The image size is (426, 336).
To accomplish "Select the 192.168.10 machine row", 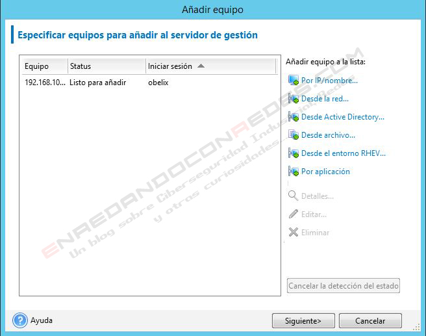I will click(45, 83).
